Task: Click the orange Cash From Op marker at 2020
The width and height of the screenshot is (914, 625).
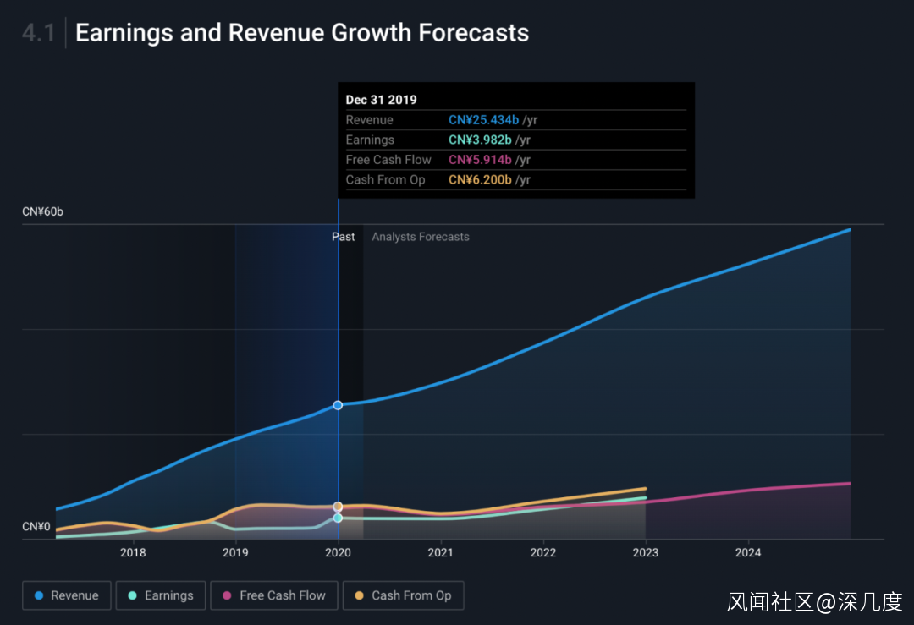Action: point(338,507)
